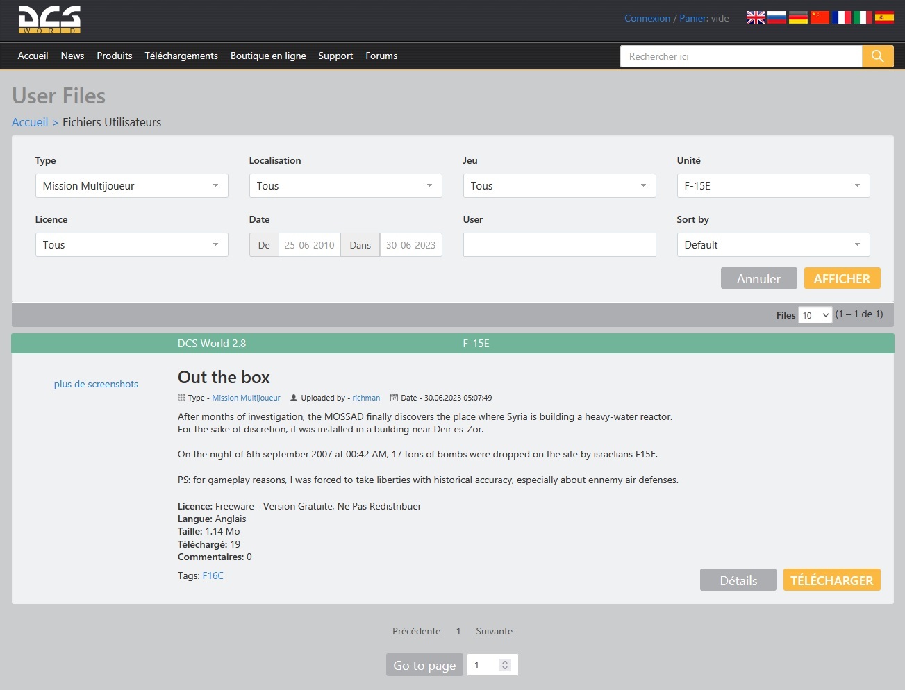Viewport: 905px width, 690px height.
Task: Open Boutique en ligne
Action: (268, 56)
